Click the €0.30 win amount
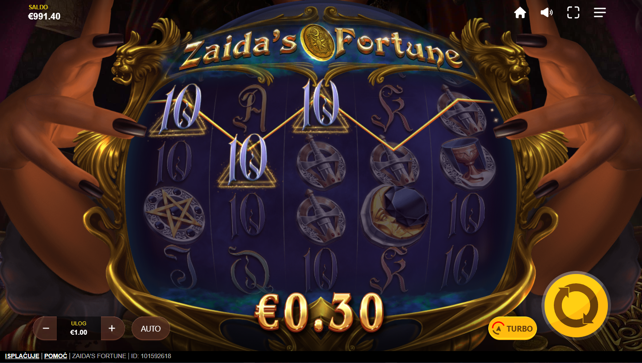642x363 pixels. pyautogui.click(x=319, y=313)
